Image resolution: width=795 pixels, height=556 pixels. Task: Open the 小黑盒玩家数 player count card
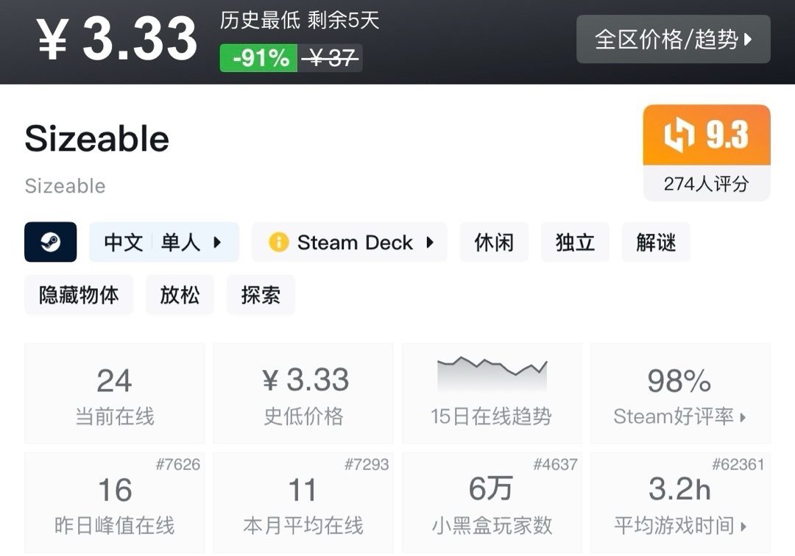[x=492, y=503]
